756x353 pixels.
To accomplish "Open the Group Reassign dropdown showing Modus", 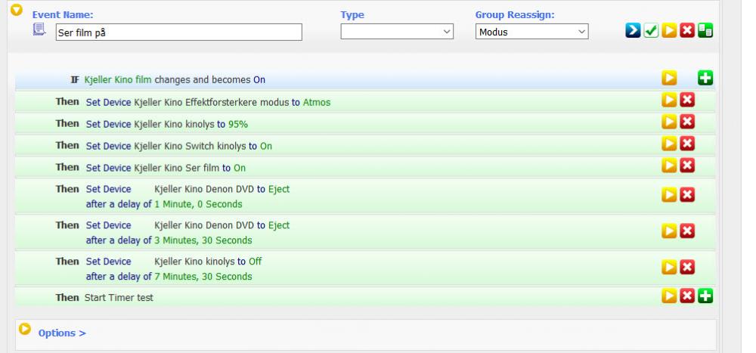I will pyautogui.click(x=531, y=32).
